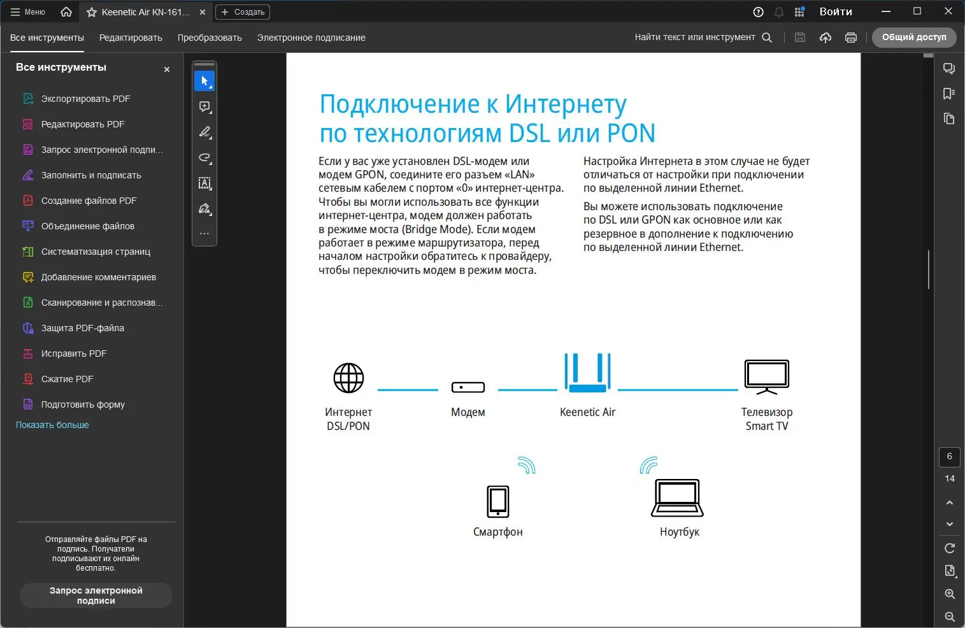965x628 pixels.
Task: Select the text selection tool
Action: [x=204, y=80]
